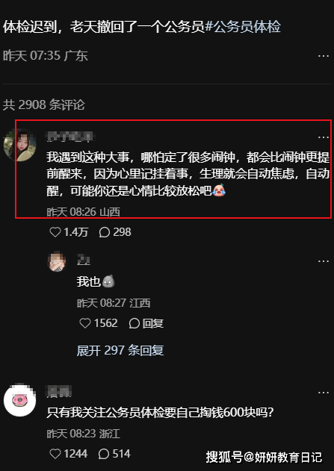This screenshot has width=334, height=471.
Task: Expand 展开 297 条回复 thread
Action: [x=120, y=351]
